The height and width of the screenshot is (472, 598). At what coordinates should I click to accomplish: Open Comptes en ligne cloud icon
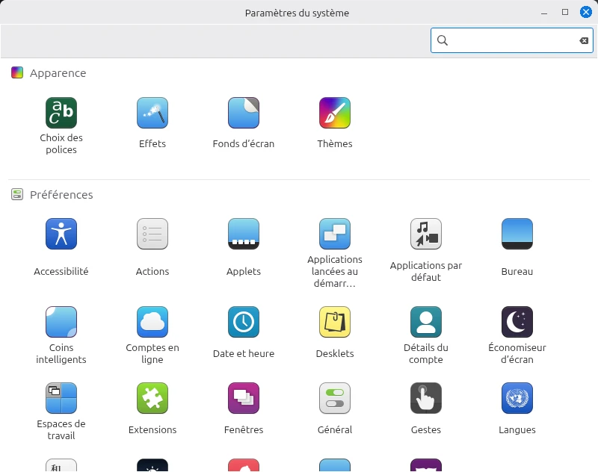[x=152, y=322]
